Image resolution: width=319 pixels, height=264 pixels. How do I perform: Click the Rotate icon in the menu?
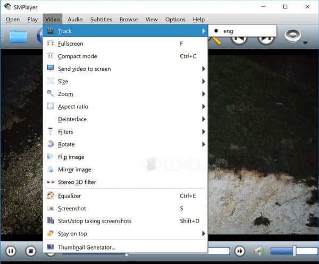pos(51,144)
